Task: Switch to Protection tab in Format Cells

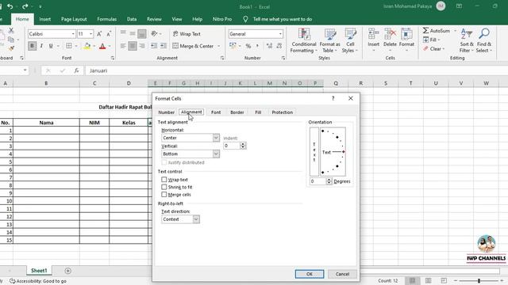Action: [283, 112]
